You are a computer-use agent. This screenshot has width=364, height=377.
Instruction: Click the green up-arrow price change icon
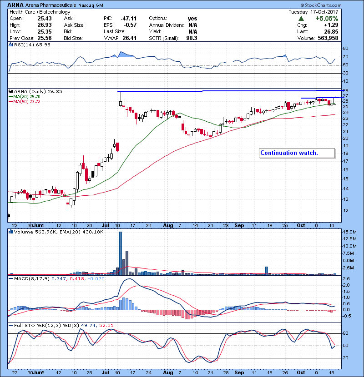301,19
